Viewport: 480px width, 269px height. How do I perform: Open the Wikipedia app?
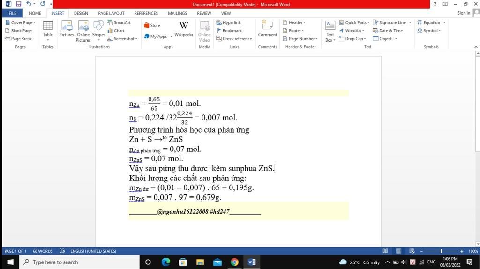184,29
